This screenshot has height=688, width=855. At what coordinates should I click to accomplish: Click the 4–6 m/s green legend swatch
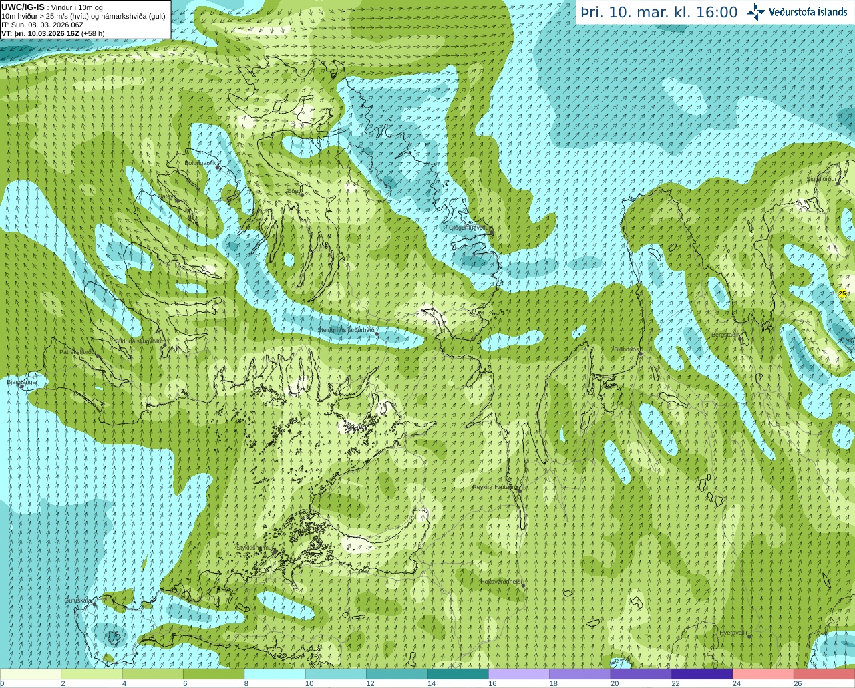[153, 674]
